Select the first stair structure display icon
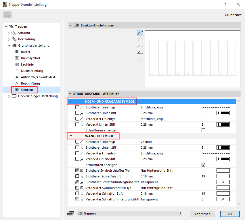This screenshot has width=245, height=220. pos(140,33)
